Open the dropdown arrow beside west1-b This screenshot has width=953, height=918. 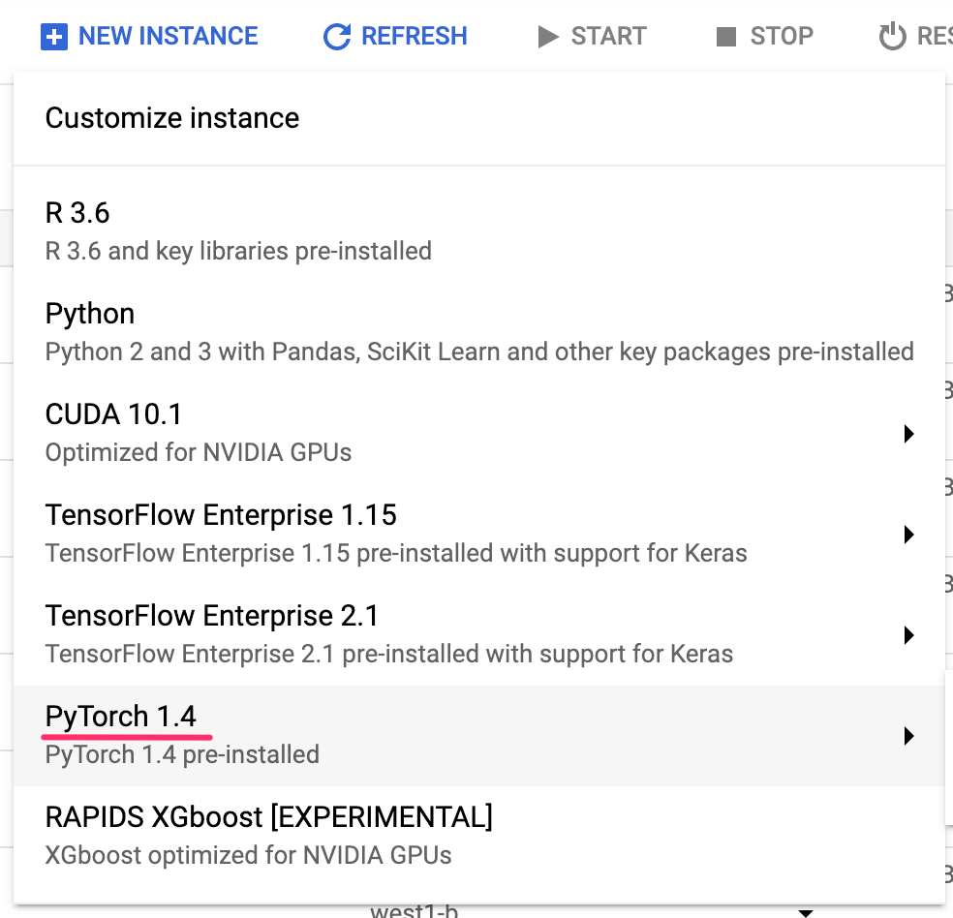804,912
